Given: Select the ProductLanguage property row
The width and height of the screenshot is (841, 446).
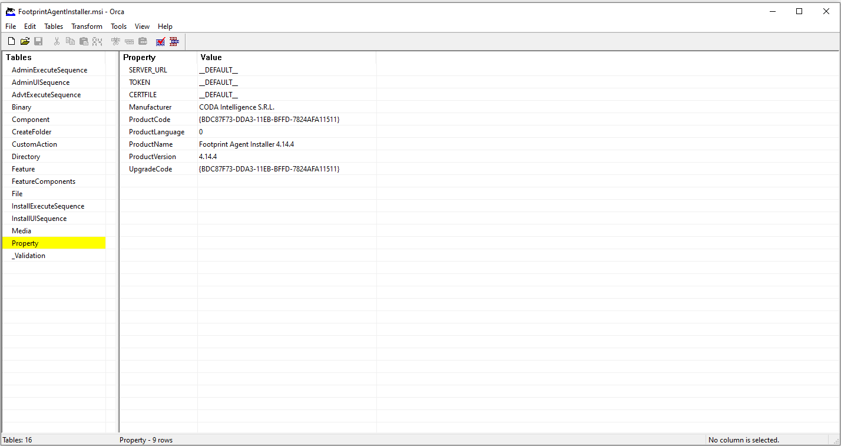Looking at the screenshot, I should (x=248, y=132).
